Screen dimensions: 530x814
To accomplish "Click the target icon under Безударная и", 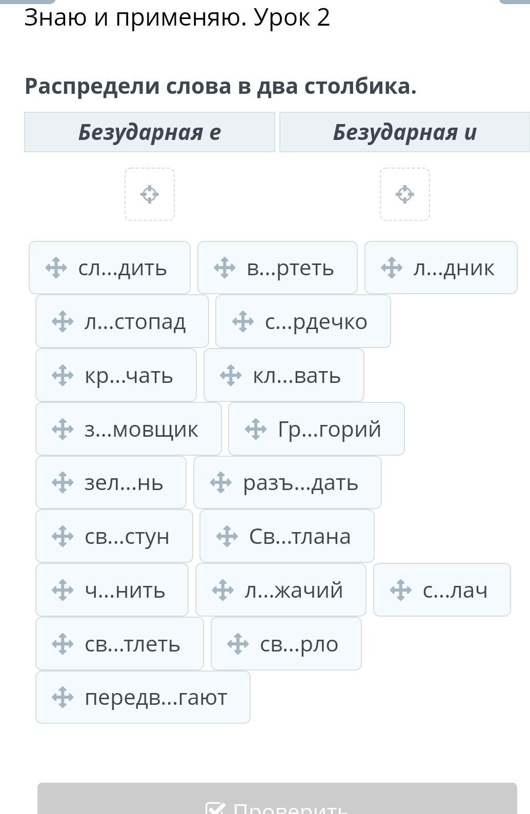I will coord(405,195).
